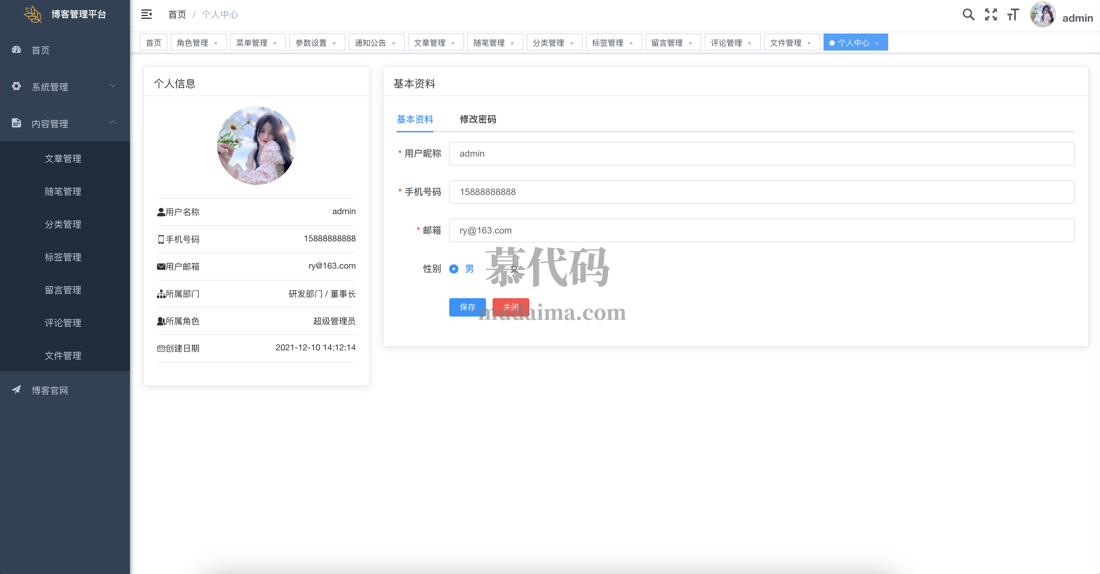Image resolution: width=1100 pixels, height=574 pixels.
Task: Open the font size layout icon
Action: point(1013,14)
